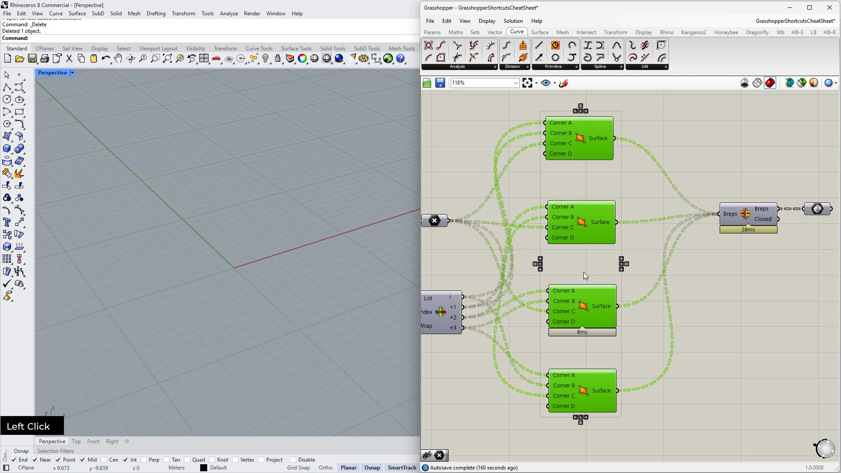This screenshot has height=473, width=841.
Task: Switch to the Surface component tab
Action: [x=540, y=32]
